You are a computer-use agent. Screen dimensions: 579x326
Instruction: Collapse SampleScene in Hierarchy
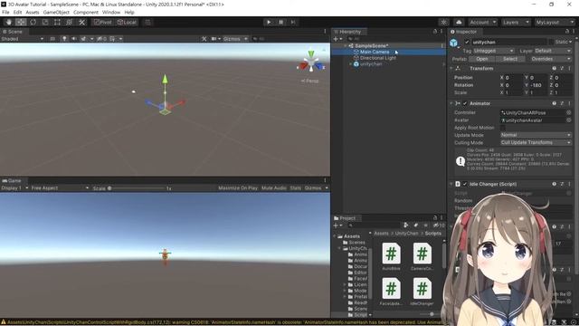346,46
